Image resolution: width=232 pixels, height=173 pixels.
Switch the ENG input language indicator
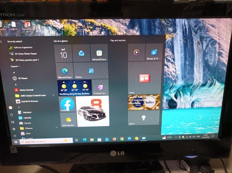tap(198, 137)
